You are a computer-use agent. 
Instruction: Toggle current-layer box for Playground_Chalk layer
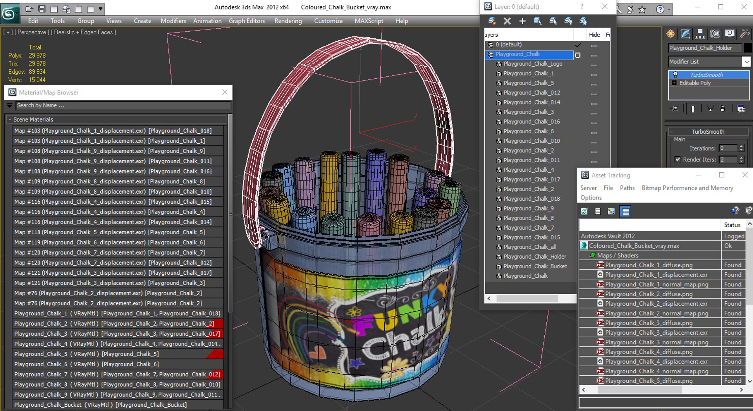578,55
